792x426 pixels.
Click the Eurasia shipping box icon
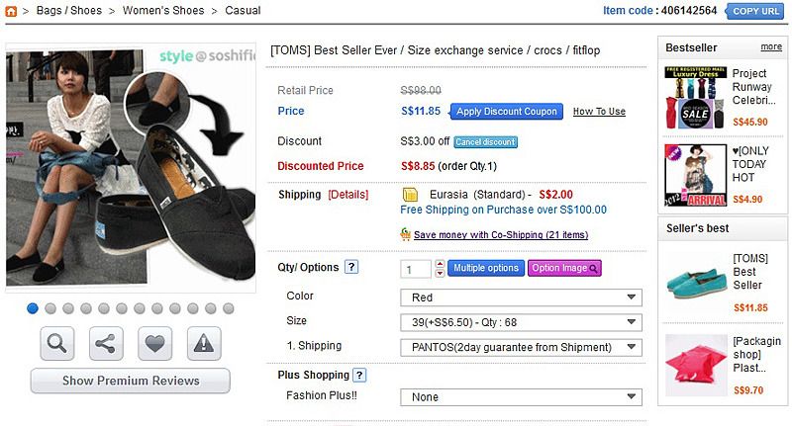(410, 195)
